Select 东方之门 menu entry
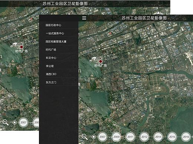 pos(51,82)
